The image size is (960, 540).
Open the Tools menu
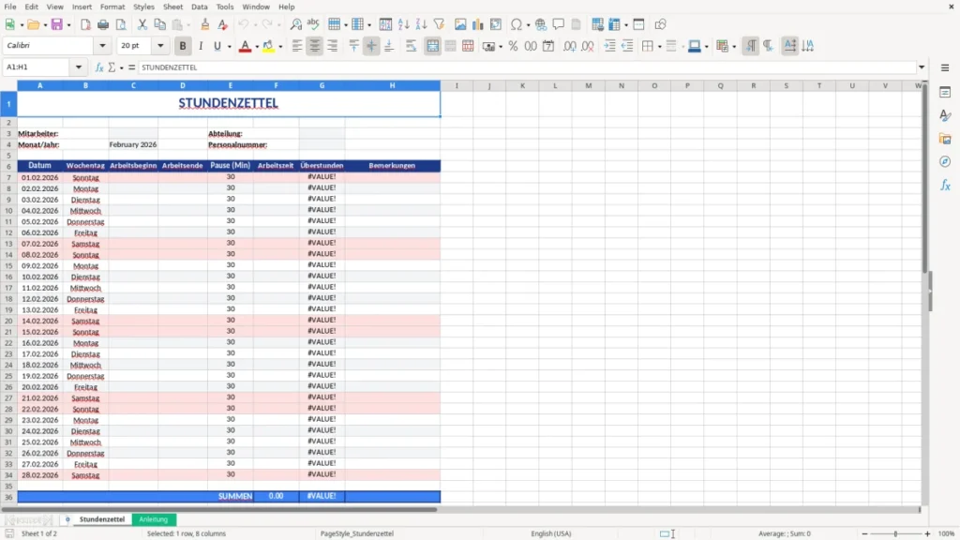(x=225, y=7)
